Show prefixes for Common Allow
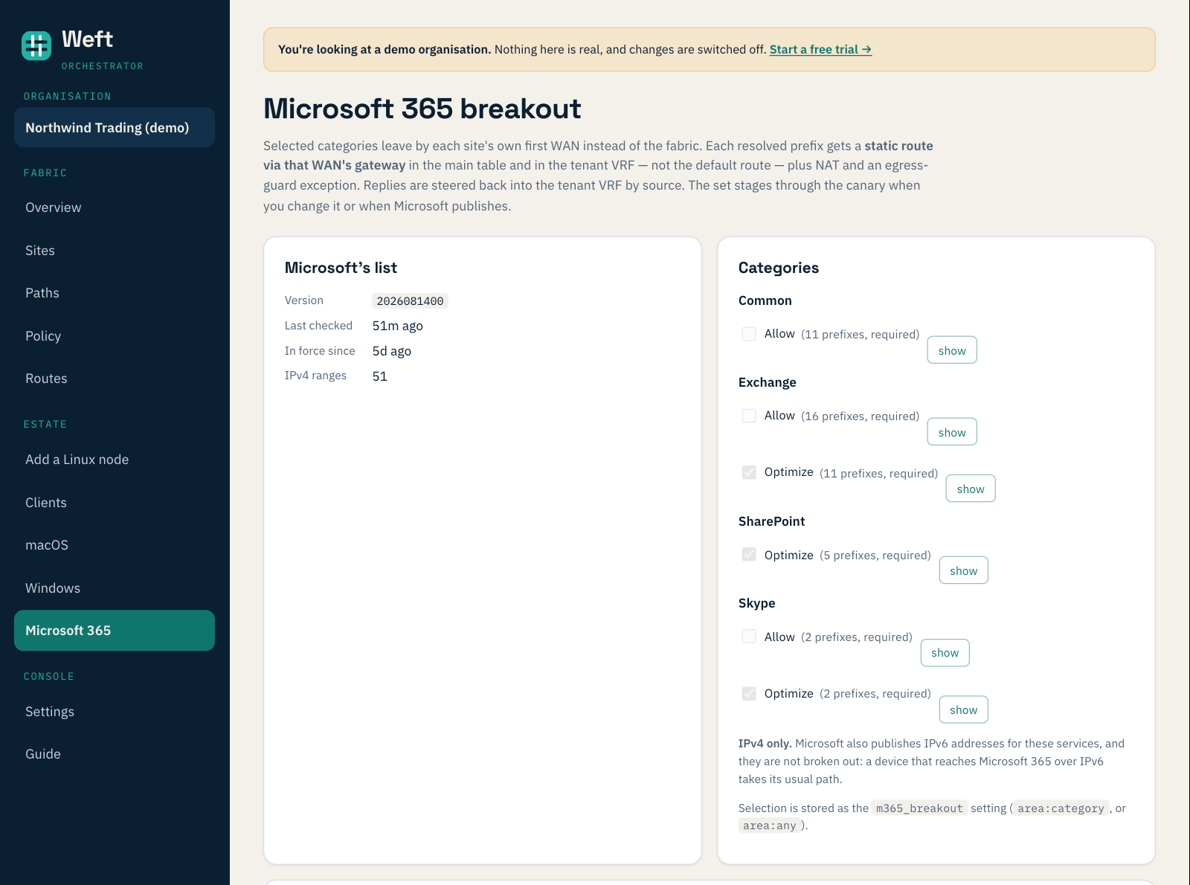Screen dimensions: 1190x885 click(x=952, y=350)
